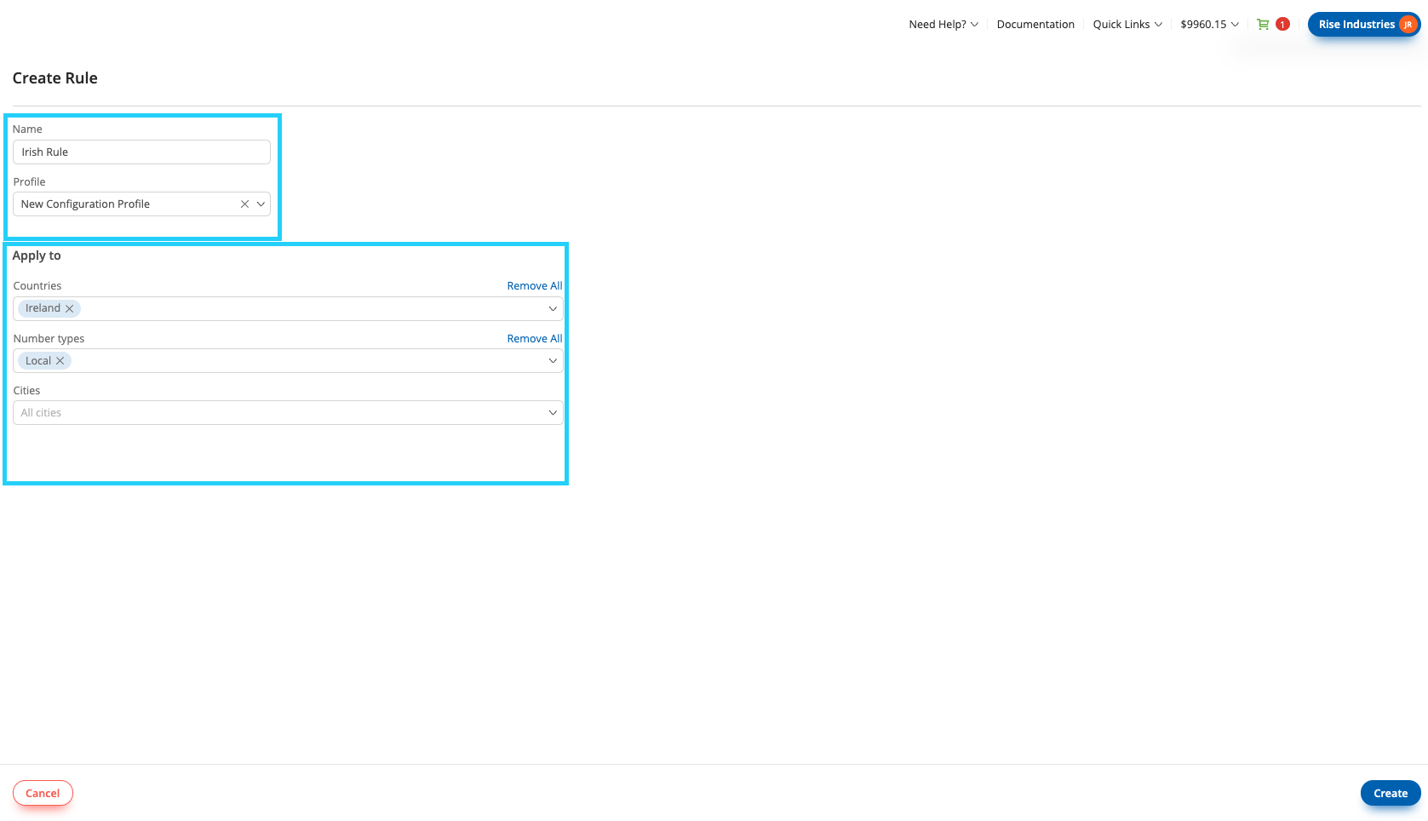Click the All cities placeholder field
The width and height of the screenshot is (1428, 821).
tap(288, 413)
